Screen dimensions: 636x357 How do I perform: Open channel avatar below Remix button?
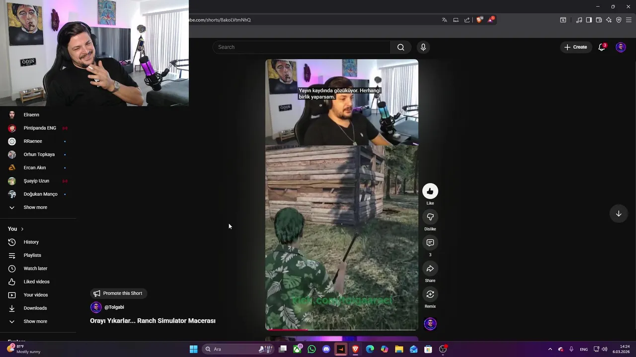[430, 324]
